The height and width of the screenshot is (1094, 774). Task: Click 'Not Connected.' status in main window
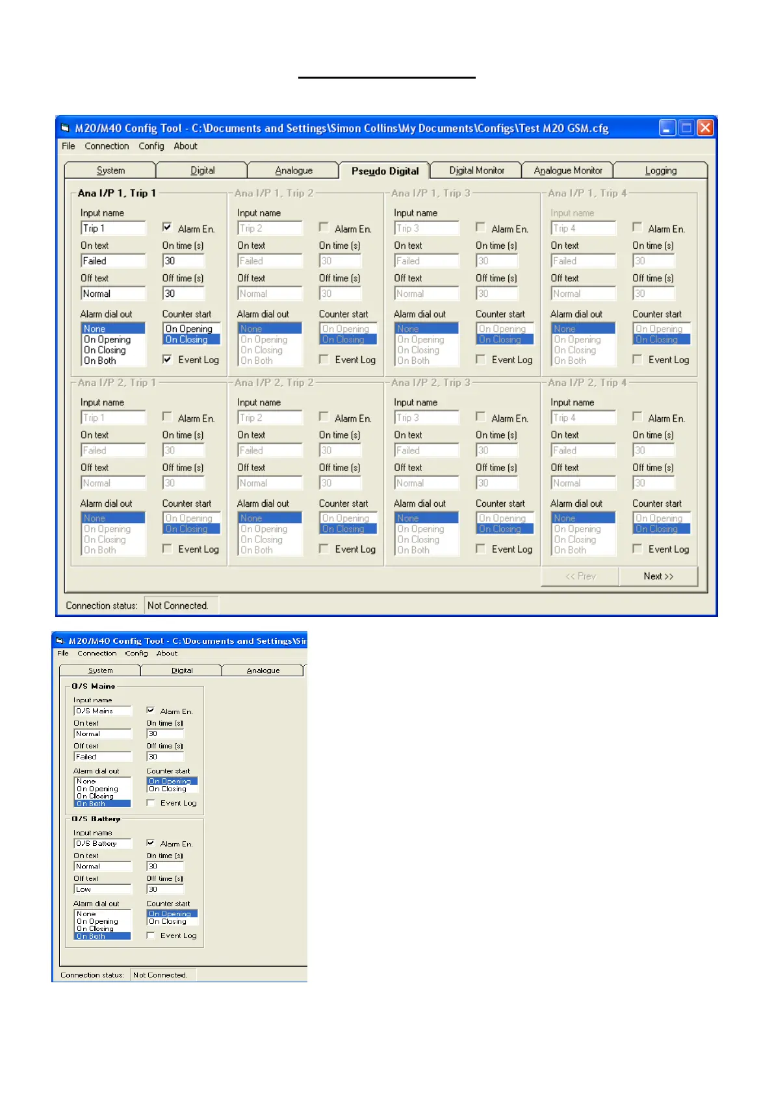tap(181, 605)
